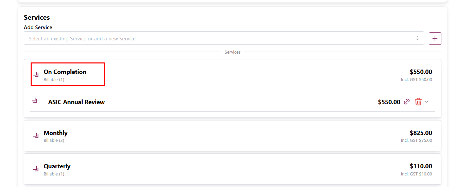Click the plus button to add service

[x=435, y=38]
